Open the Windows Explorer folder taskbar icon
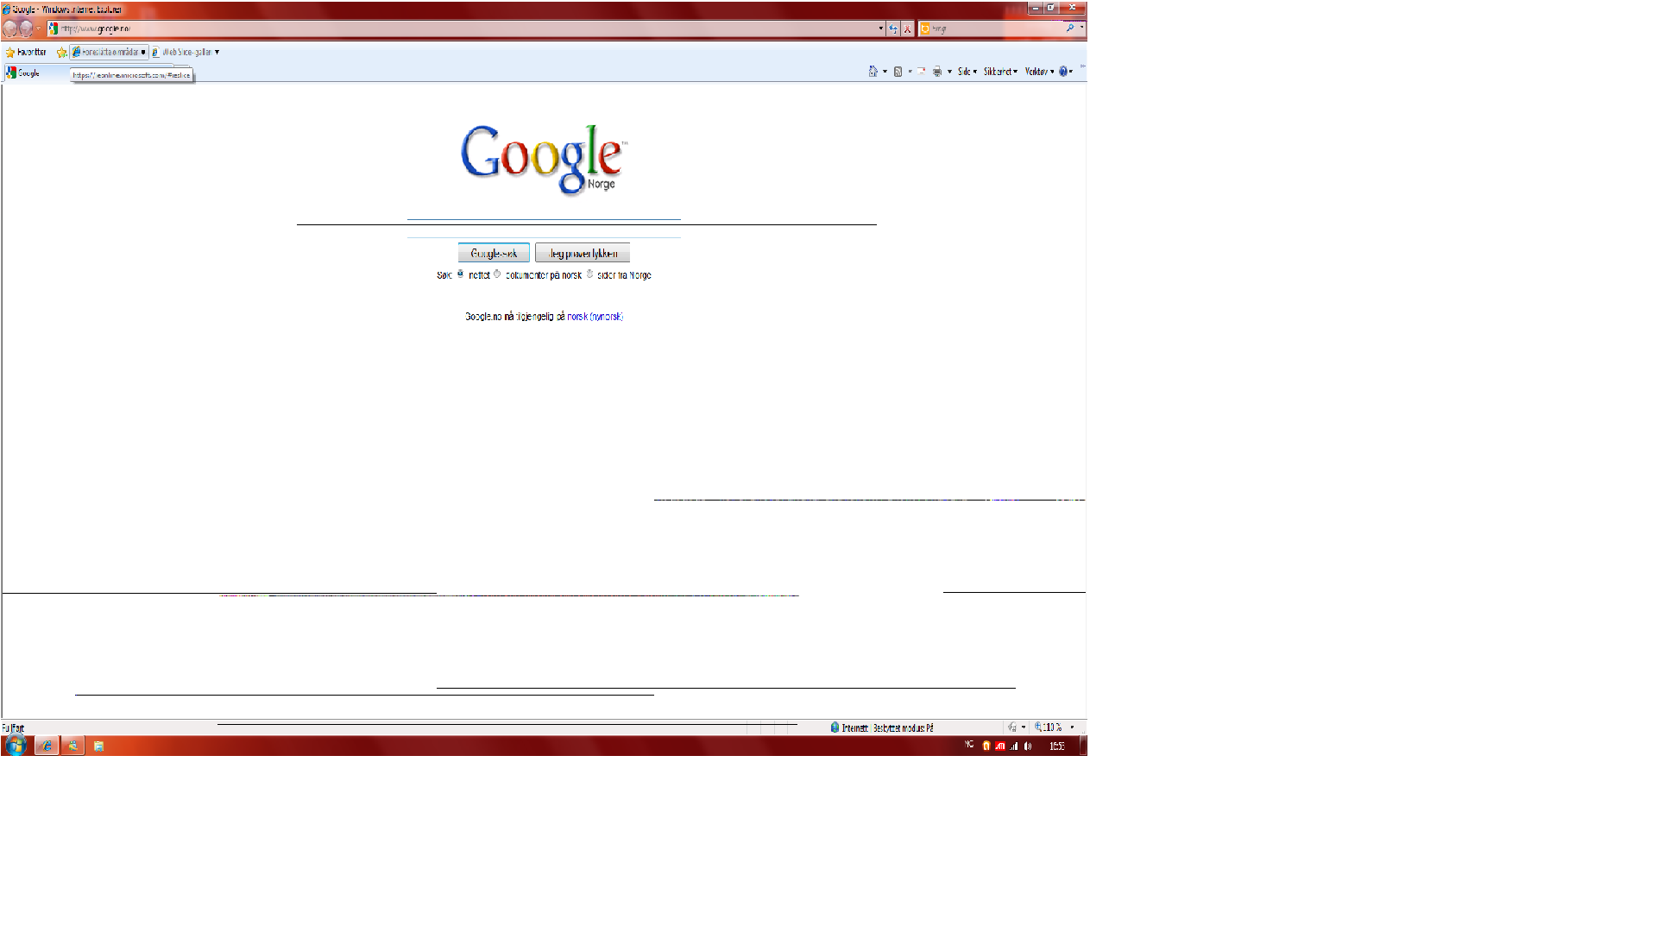Viewport: 1657px width, 932px height. [98, 746]
